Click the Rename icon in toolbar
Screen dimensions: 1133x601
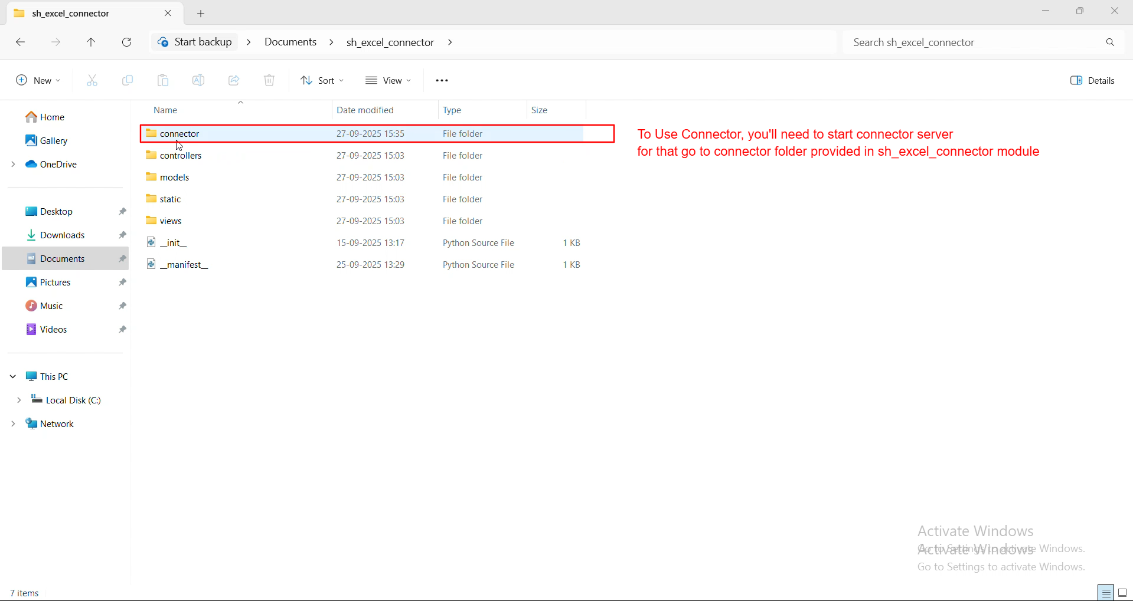[198, 80]
